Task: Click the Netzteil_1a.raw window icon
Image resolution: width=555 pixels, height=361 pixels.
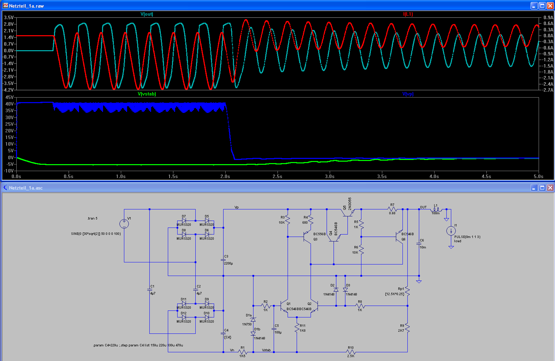Action: 5,6
